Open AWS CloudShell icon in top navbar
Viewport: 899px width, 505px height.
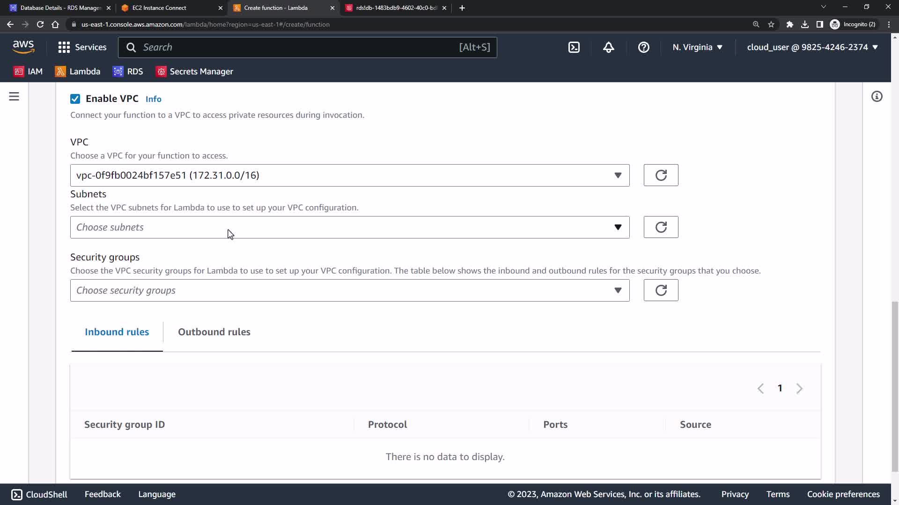pos(574,47)
